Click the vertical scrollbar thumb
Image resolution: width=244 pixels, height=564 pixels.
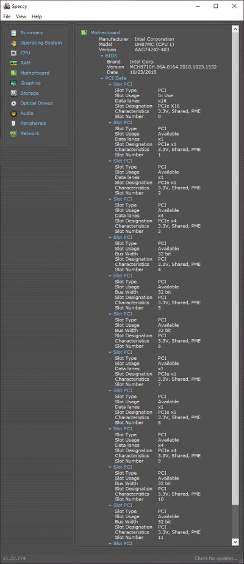coord(235,269)
